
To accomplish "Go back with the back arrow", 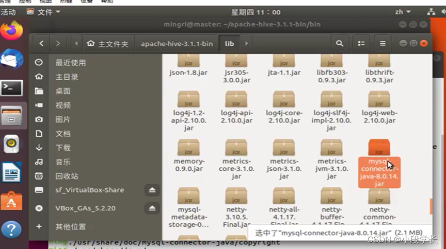I will [x=41, y=43].
